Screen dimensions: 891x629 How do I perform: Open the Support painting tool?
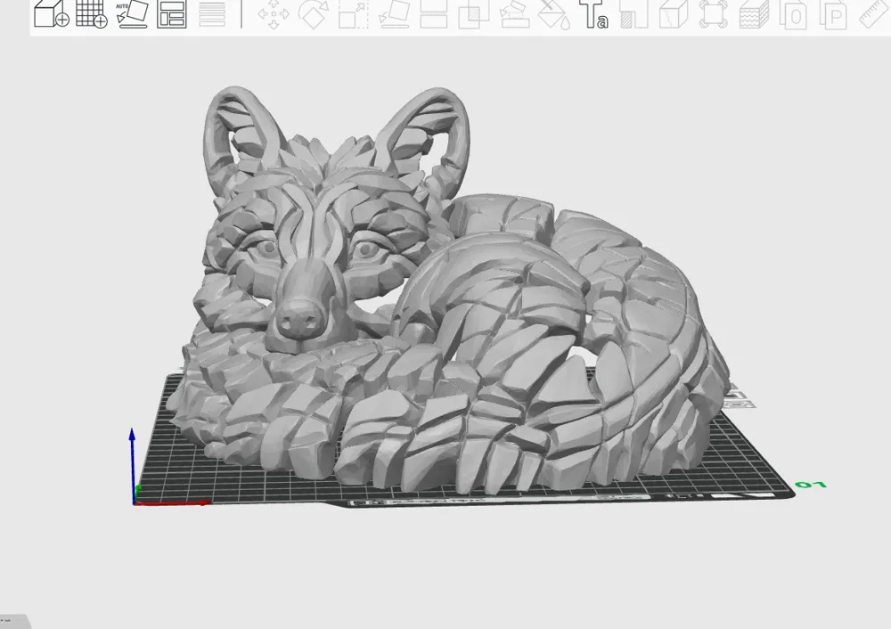(x=514, y=13)
